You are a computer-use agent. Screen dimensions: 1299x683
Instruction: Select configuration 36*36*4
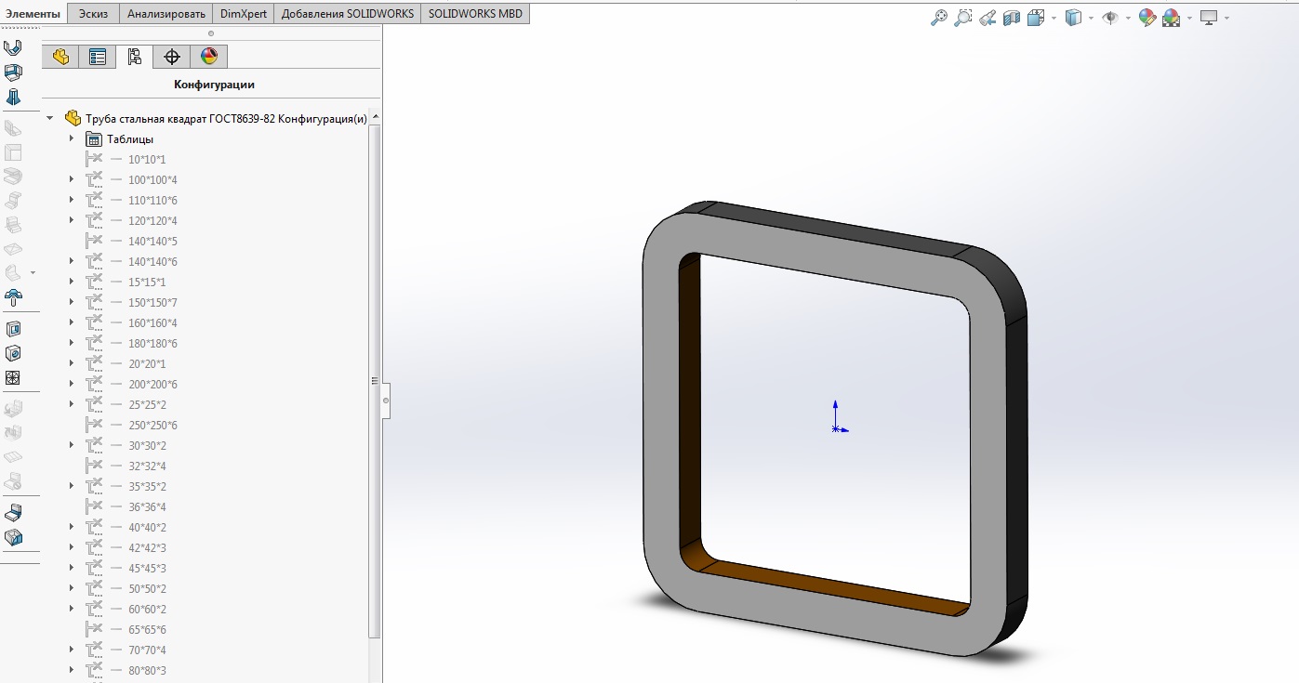coord(147,506)
